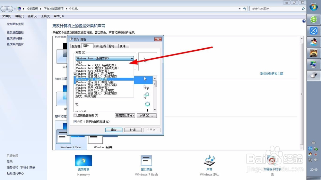Select Windows Aero (特大) scheme option
The height and width of the screenshot is (180, 321).
(97, 68)
